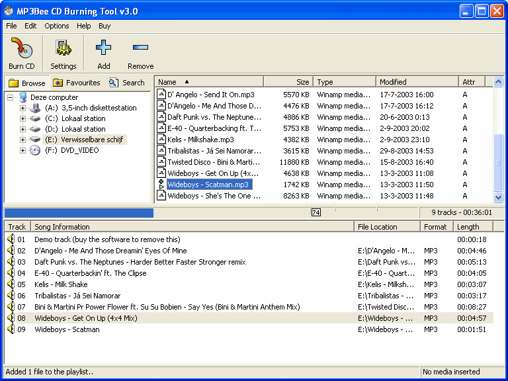Click the Add plus icon

click(x=104, y=48)
